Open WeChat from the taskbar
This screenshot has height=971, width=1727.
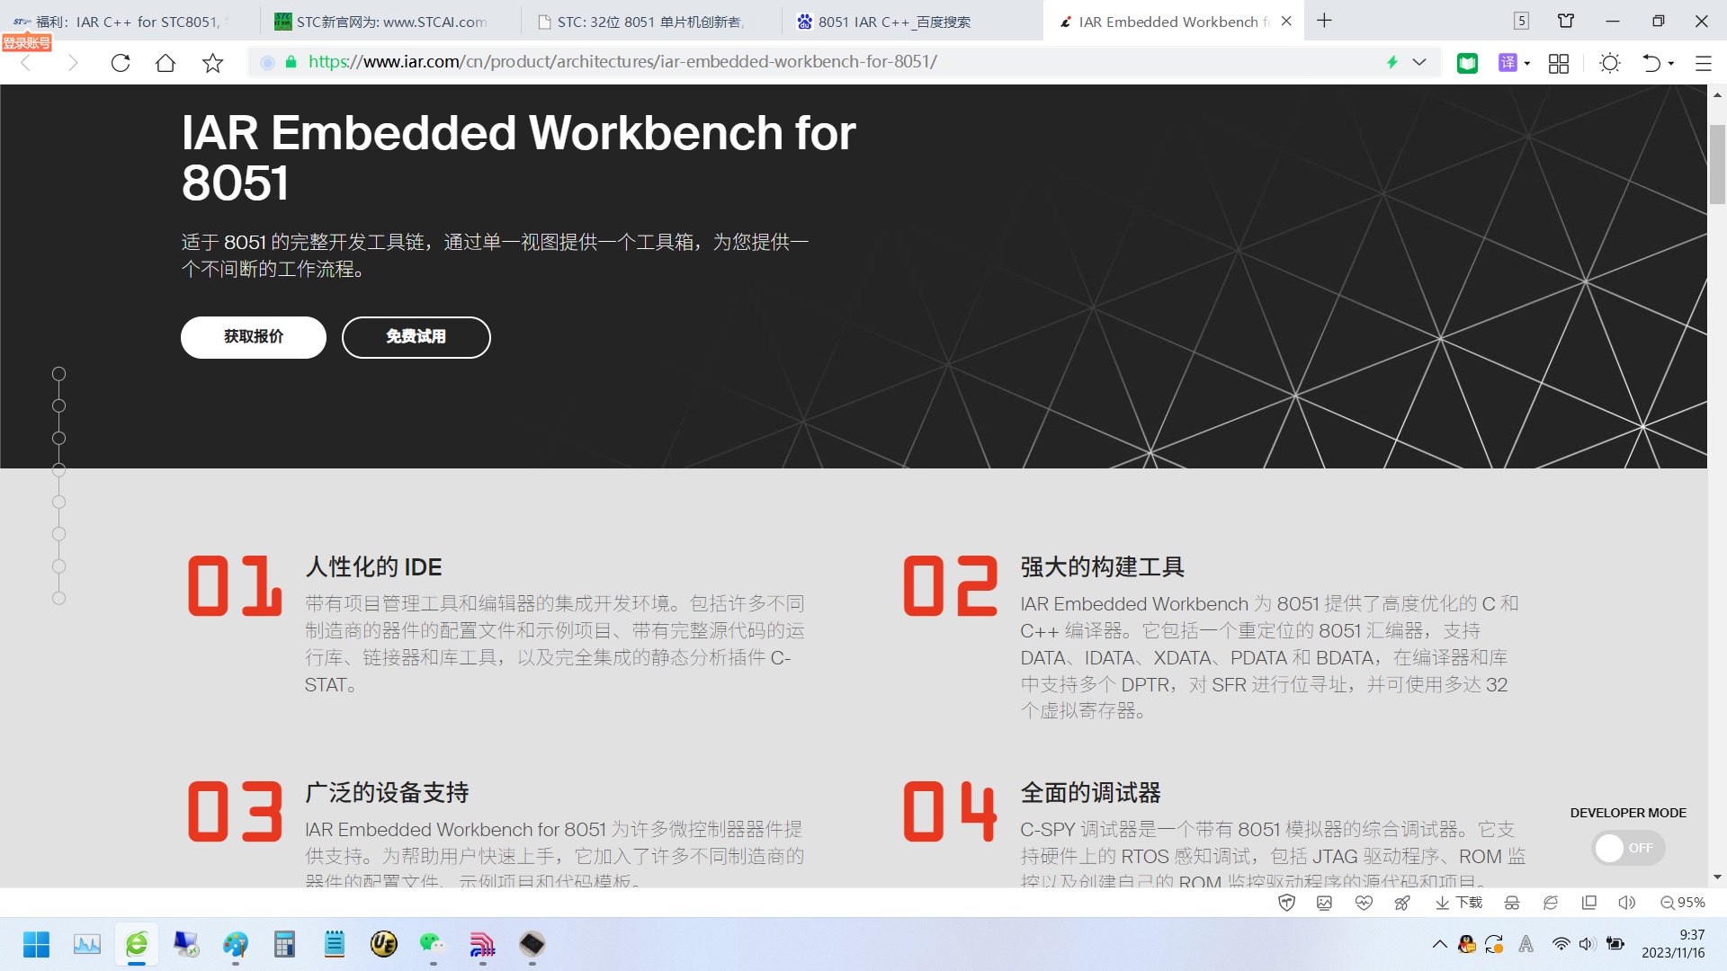click(x=433, y=944)
